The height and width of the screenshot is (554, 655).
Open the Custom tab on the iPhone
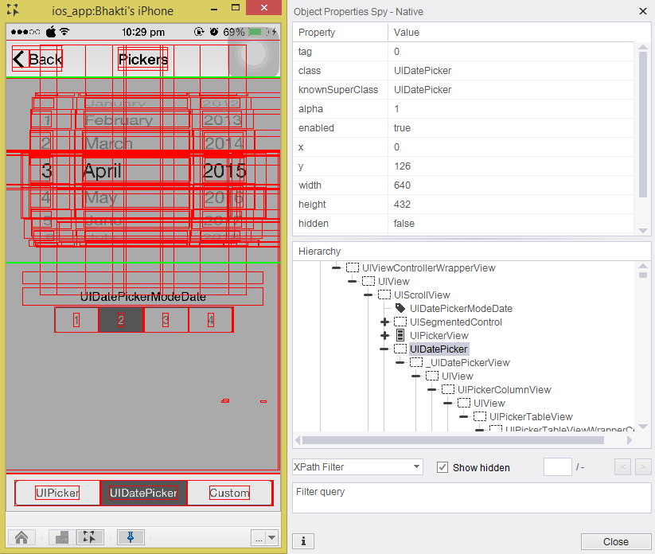click(229, 493)
